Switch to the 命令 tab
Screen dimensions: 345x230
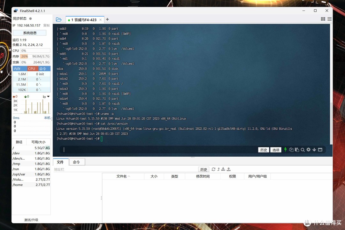point(76,162)
